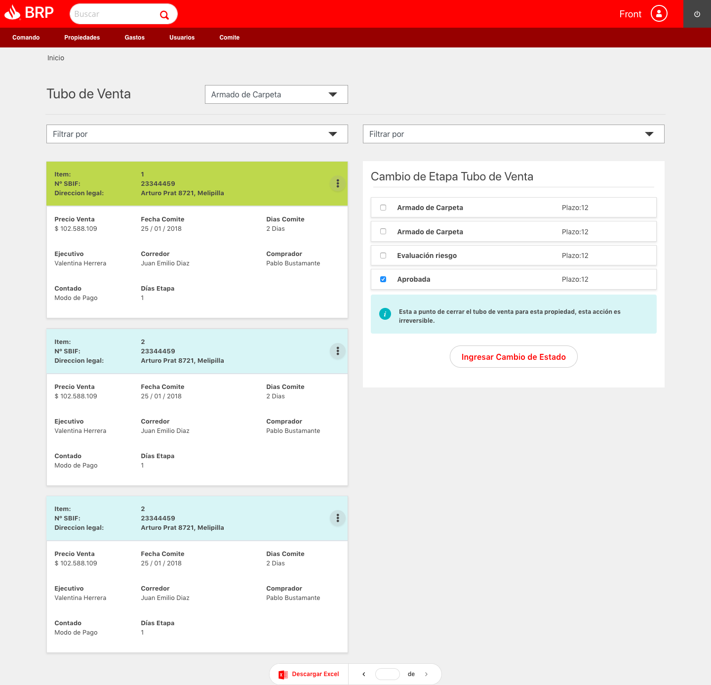Viewport: 711px width, 685px height.
Task: Uncheck the Aprobada checkbox
Action: (383, 279)
